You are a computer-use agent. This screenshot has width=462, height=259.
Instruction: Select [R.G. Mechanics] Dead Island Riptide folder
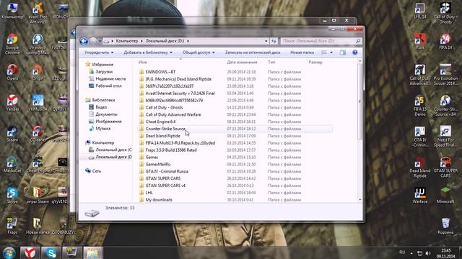click(178, 79)
